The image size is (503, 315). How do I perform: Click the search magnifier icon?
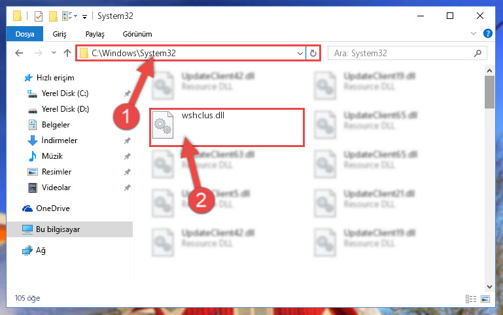[x=477, y=53]
